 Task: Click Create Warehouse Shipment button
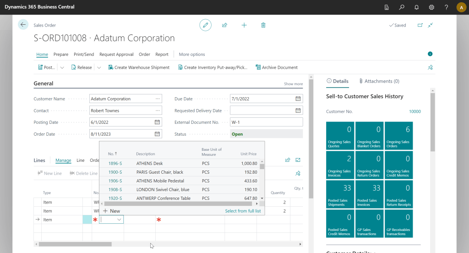click(139, 67)
